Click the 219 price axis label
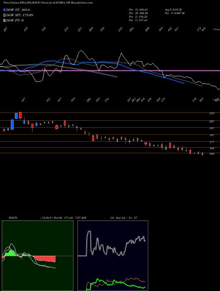The width and height of the screenshot is (220, 291). click(x=212, y=113)
